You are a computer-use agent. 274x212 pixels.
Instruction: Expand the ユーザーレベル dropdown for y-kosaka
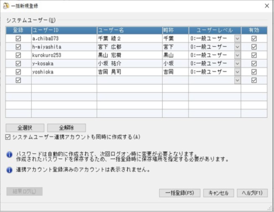click(237, 63)
